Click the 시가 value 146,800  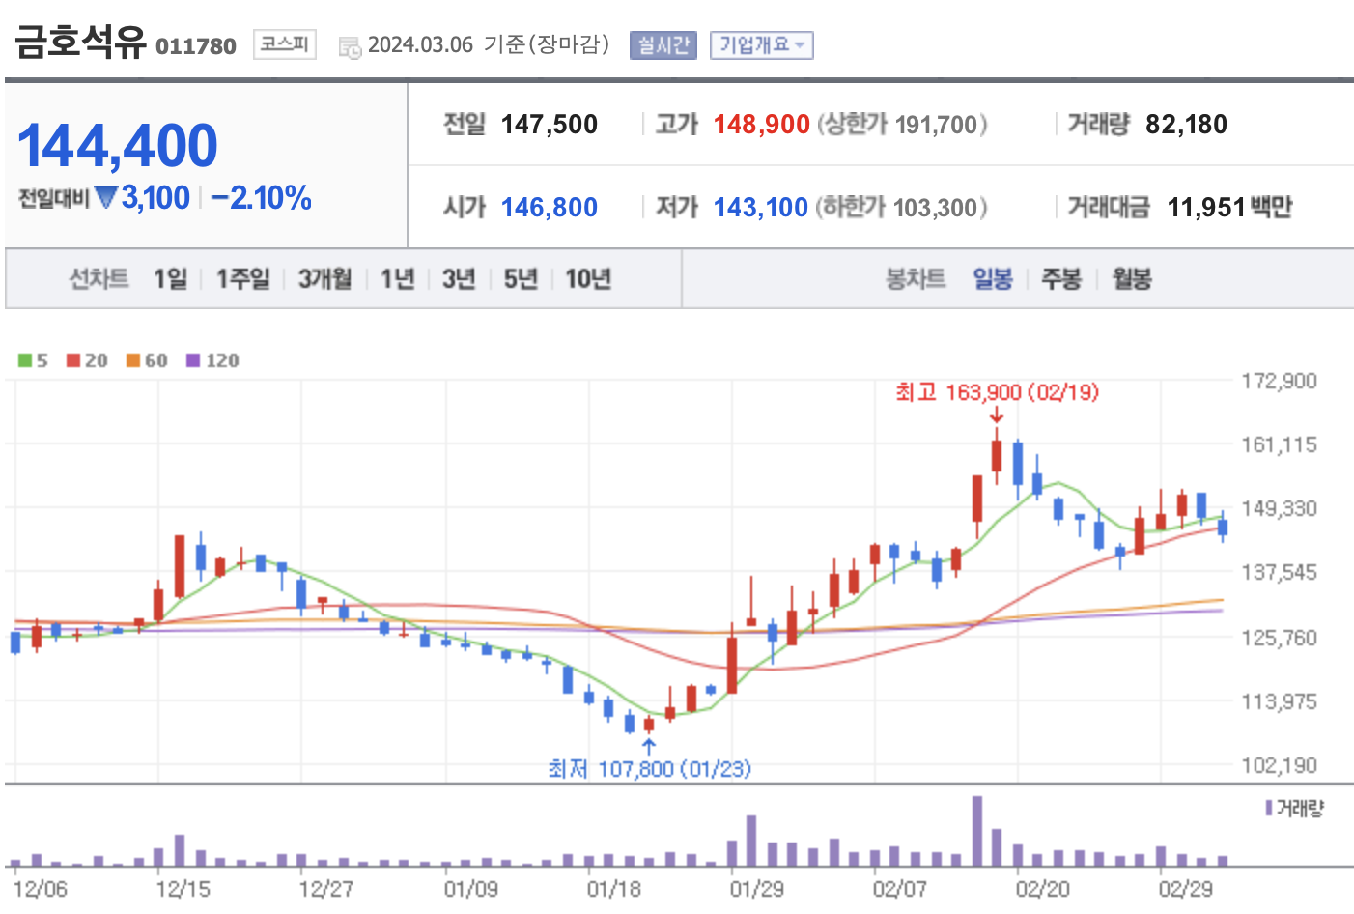(x=550, y=208)
